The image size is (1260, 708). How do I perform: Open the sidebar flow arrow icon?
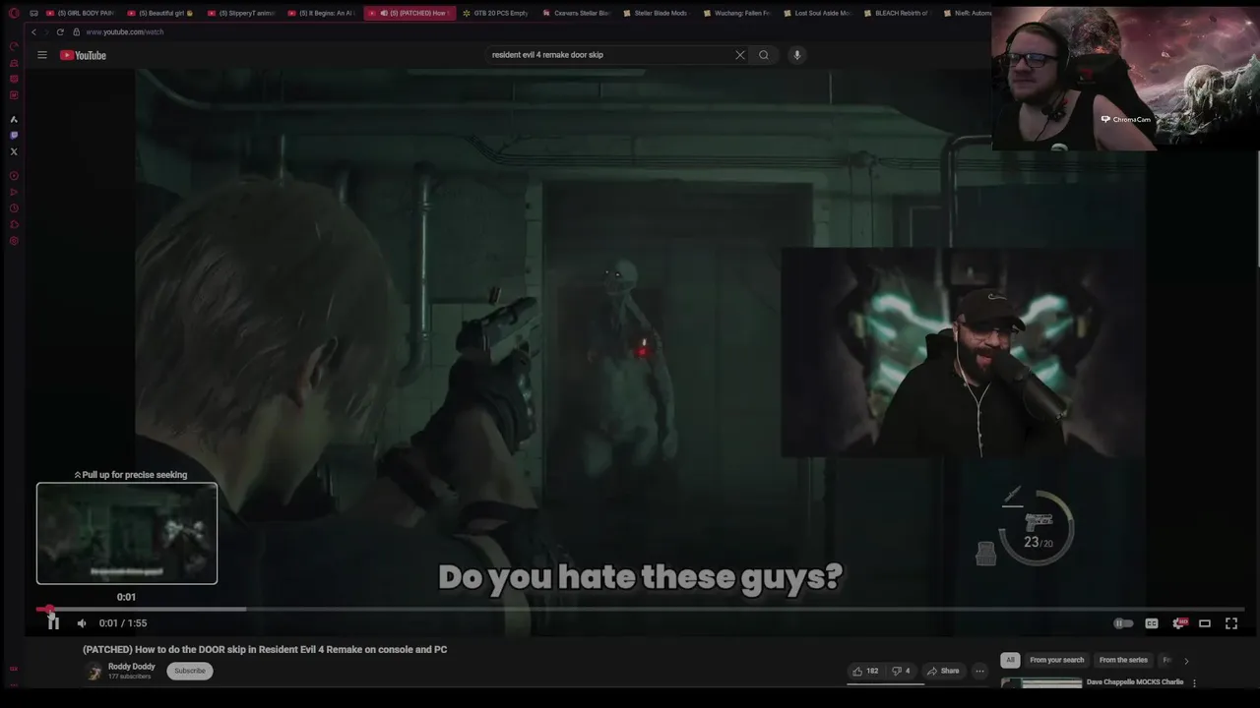pyautogui.click(x=14, y=193)
